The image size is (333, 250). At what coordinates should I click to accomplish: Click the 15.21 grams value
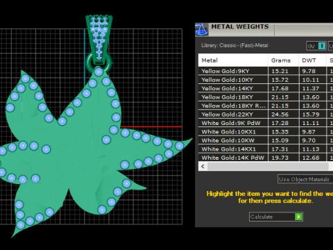280,71
